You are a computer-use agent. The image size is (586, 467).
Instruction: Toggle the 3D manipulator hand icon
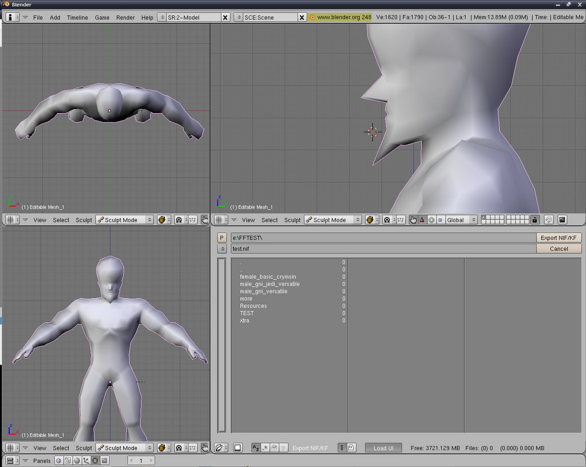click(x=413, y=220)
